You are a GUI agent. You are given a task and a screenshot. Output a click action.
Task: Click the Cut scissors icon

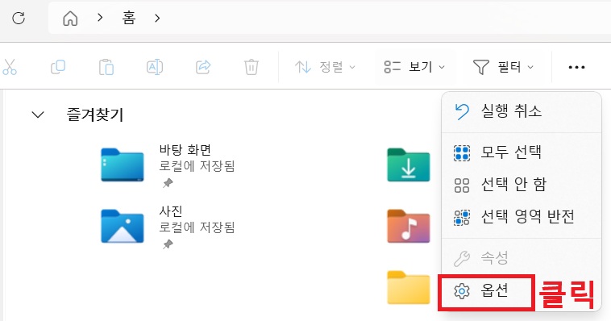(10, 67)
